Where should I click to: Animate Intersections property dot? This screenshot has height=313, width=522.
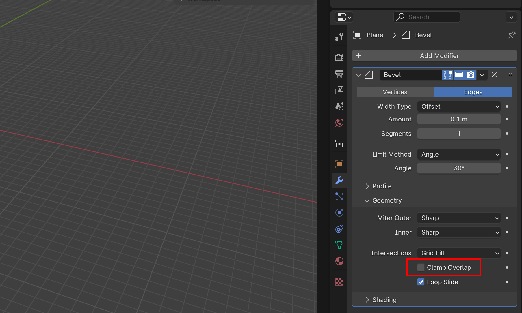tap(507, 253)
